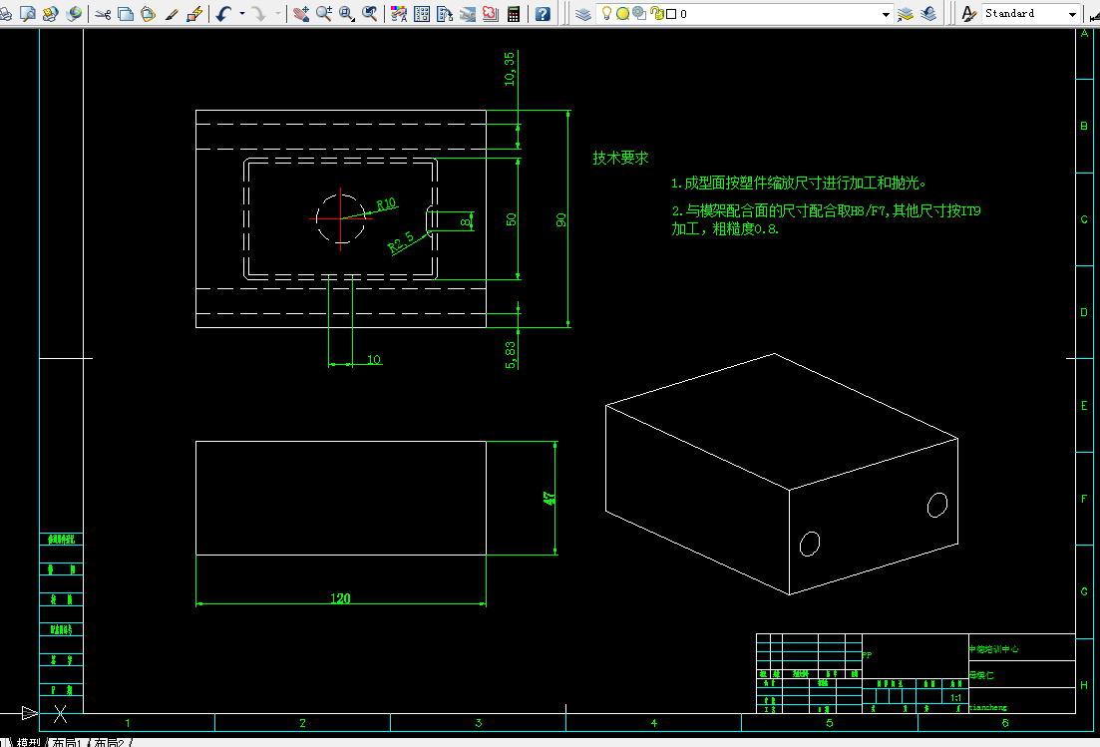
Task: Select the 技术要求 heading text
Action: (620, 158)
